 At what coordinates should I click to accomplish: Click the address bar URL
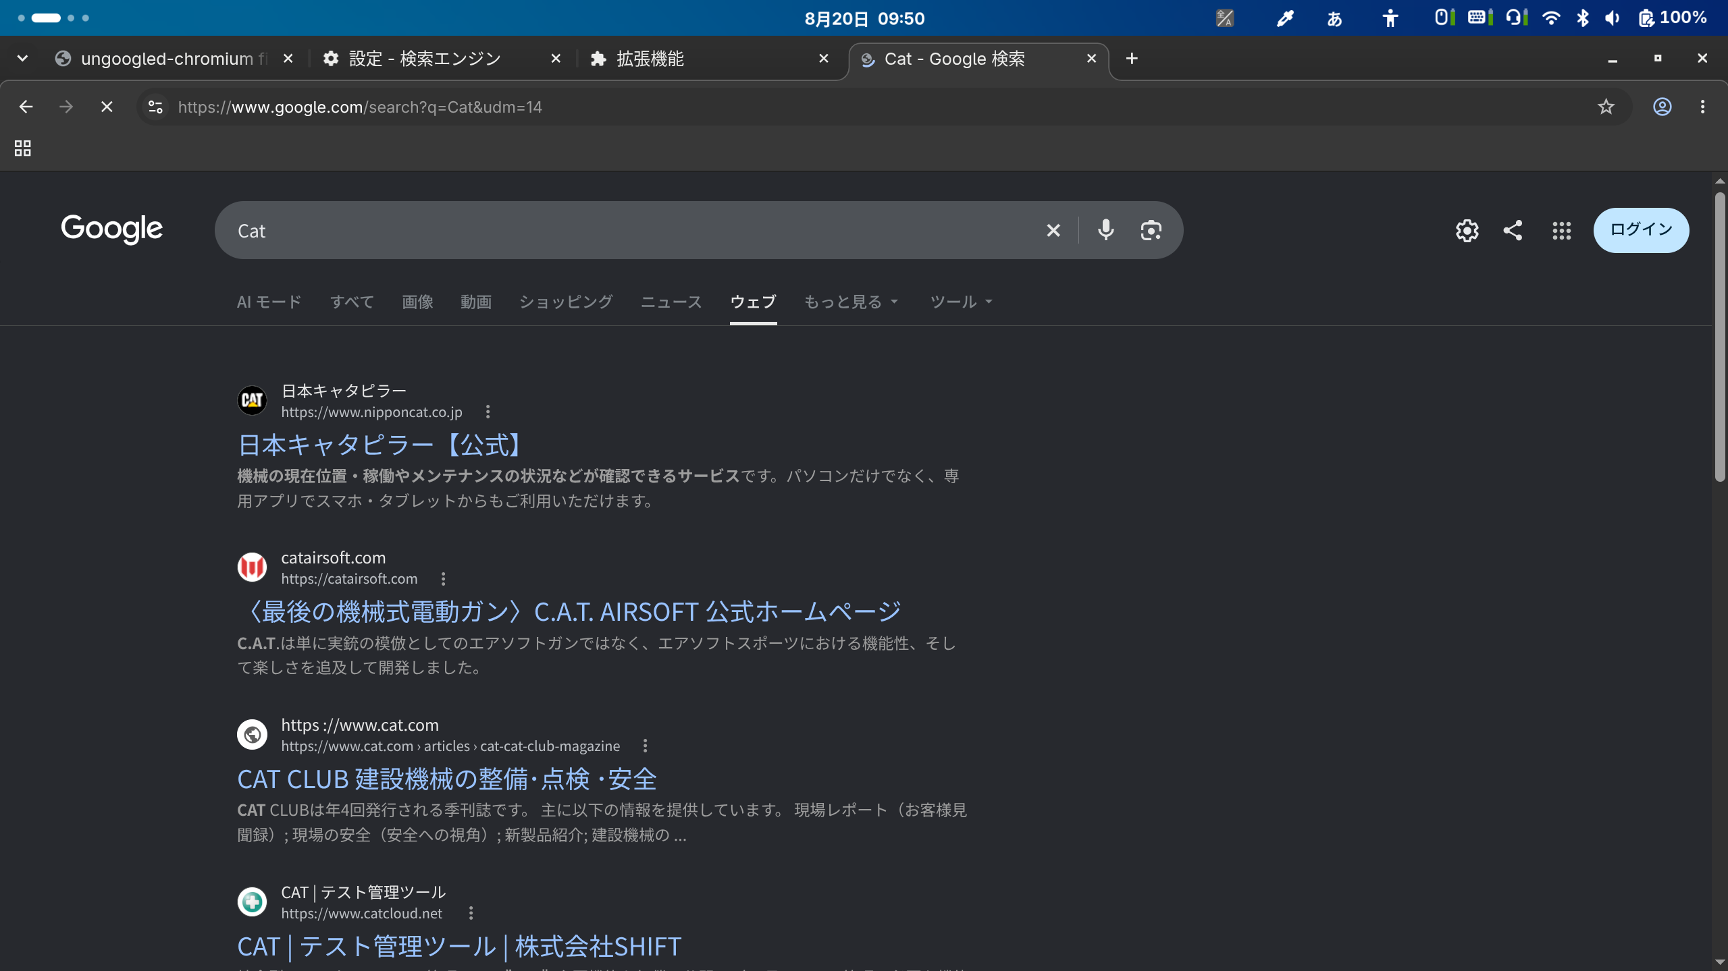click(x=360, y=107)
